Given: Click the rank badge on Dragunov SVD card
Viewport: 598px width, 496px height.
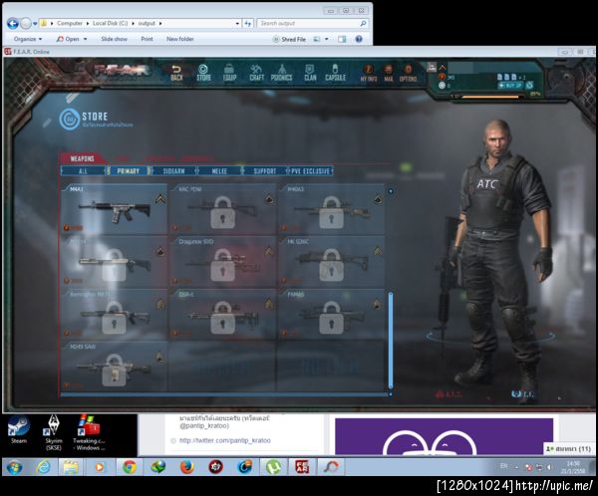Looking at the screenshot, I should [269, 252].
